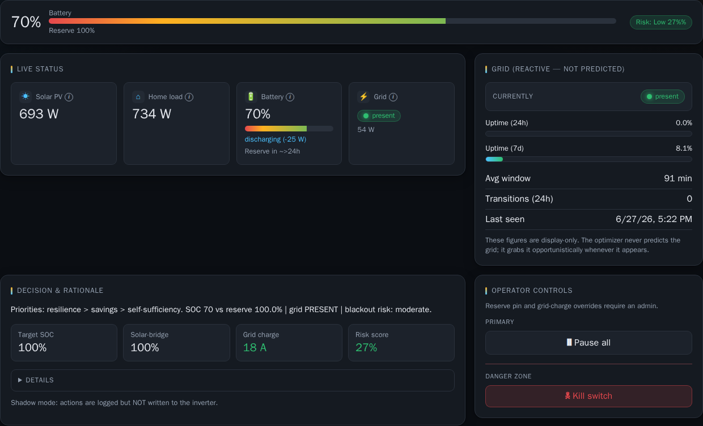Click the OPERATOR CONTROLS heading
Screen dimensions: 703x426
(532, 291)
